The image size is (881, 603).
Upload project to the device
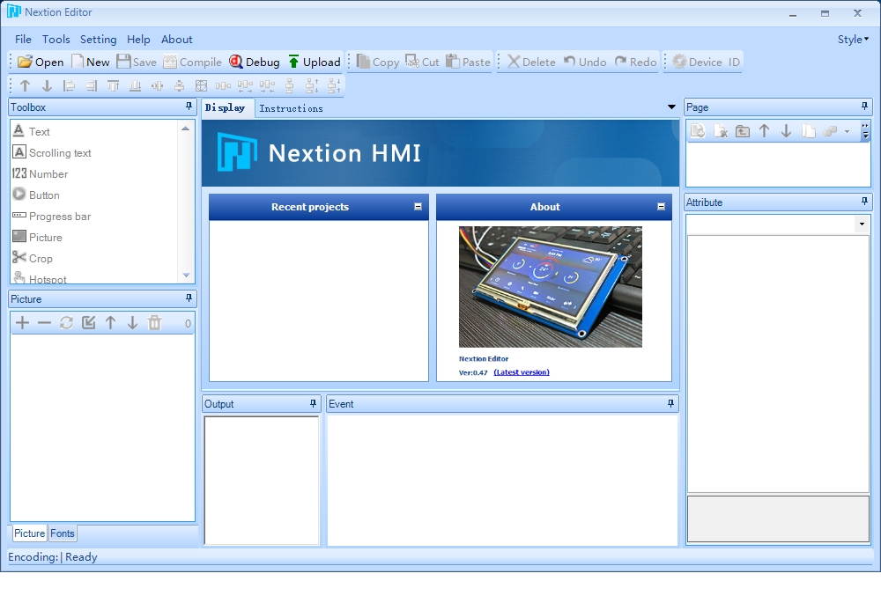[x=315, y=62]
